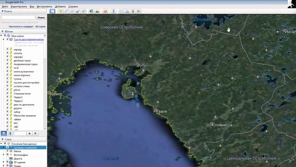Collapse the Основная база данных node
This screenshot has width=296, height=167.
[1, 144]
